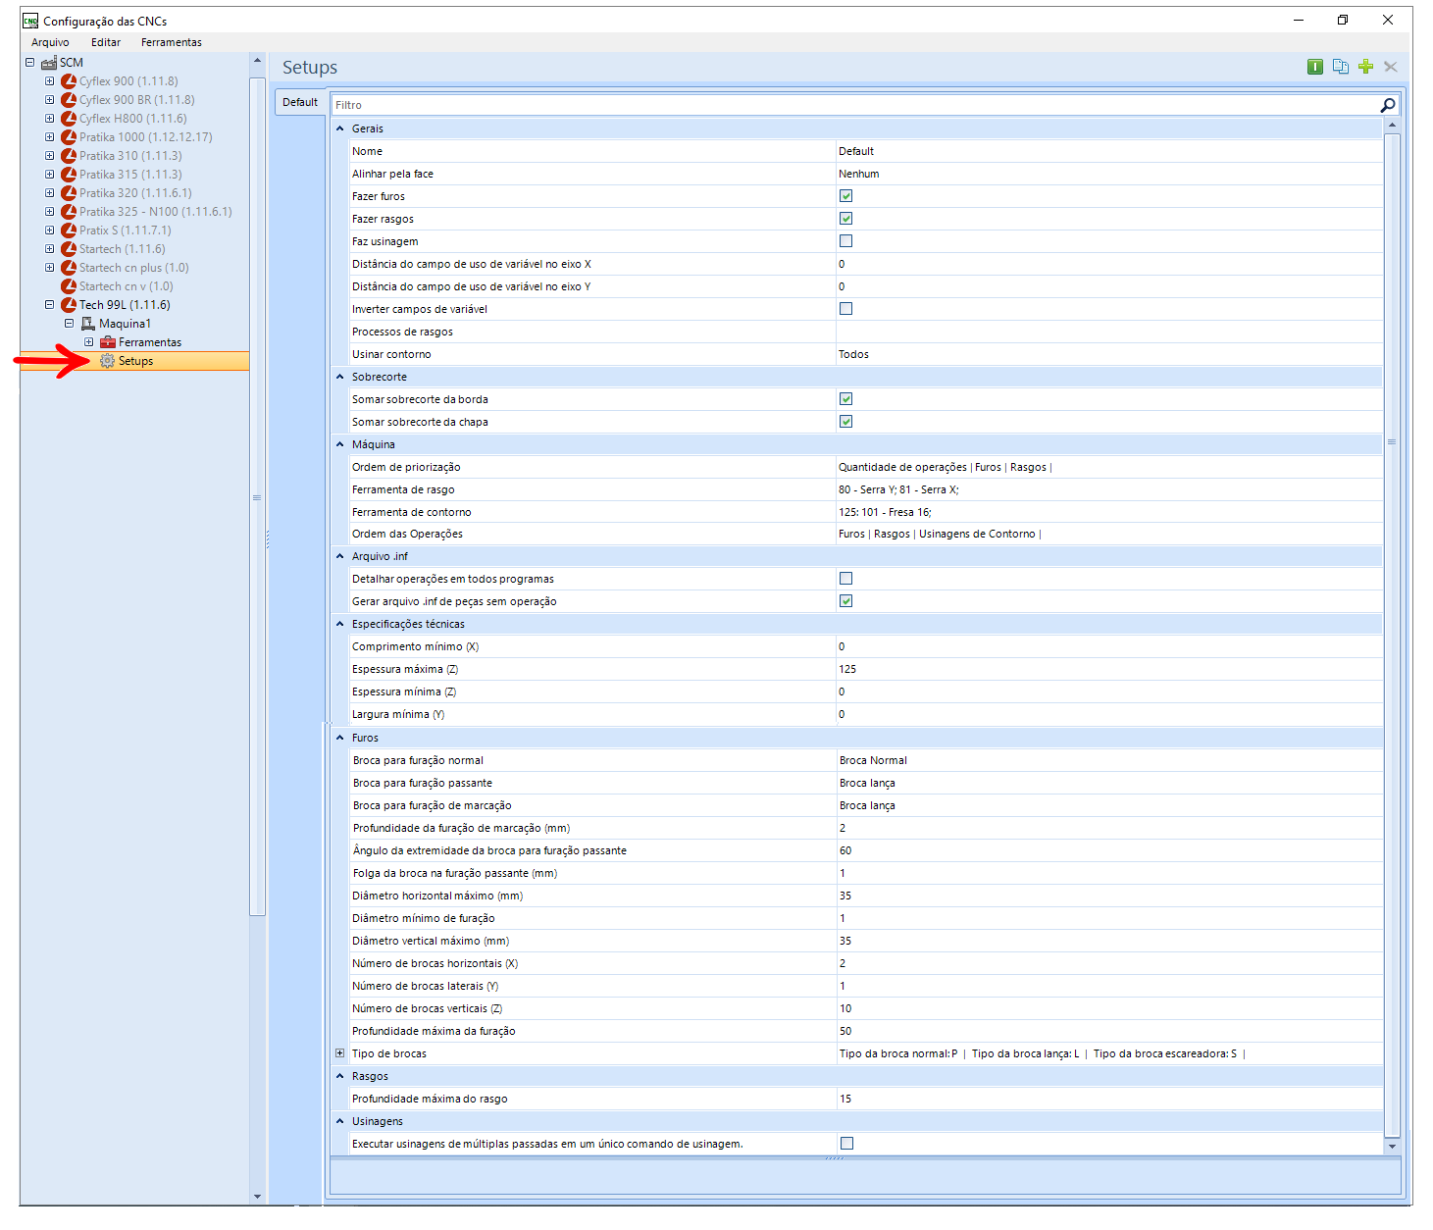Click the Nome value Default
Screen dimensions: 1433x1230
click(x=1109, y=151)
